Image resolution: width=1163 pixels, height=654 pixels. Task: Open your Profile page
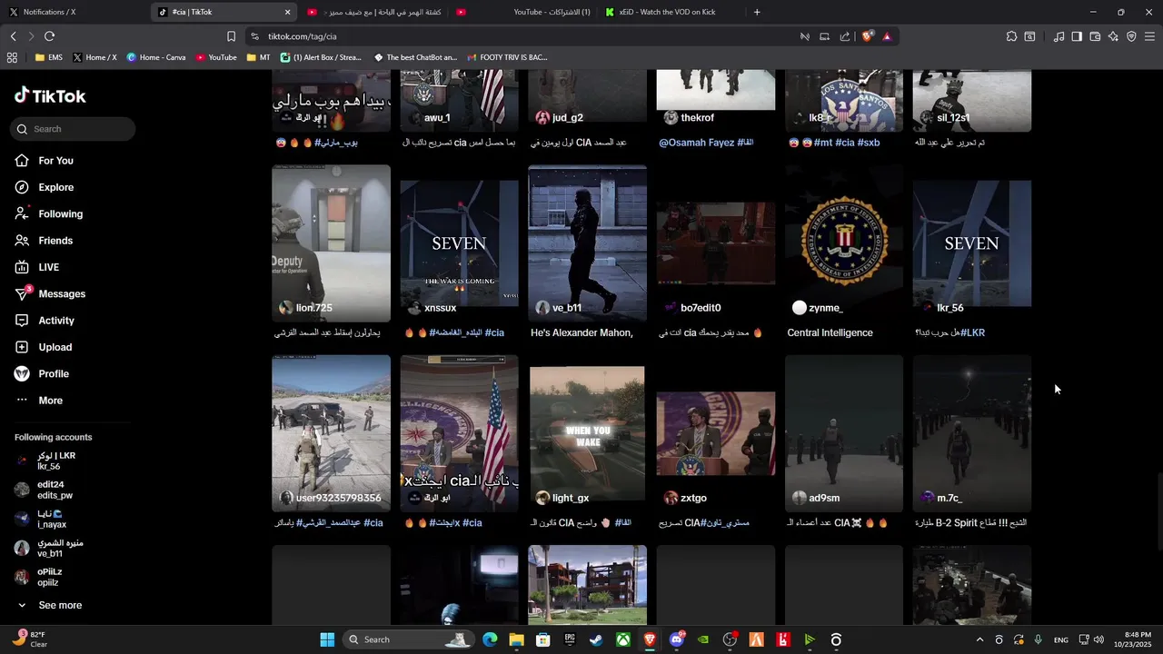point(42,373)
